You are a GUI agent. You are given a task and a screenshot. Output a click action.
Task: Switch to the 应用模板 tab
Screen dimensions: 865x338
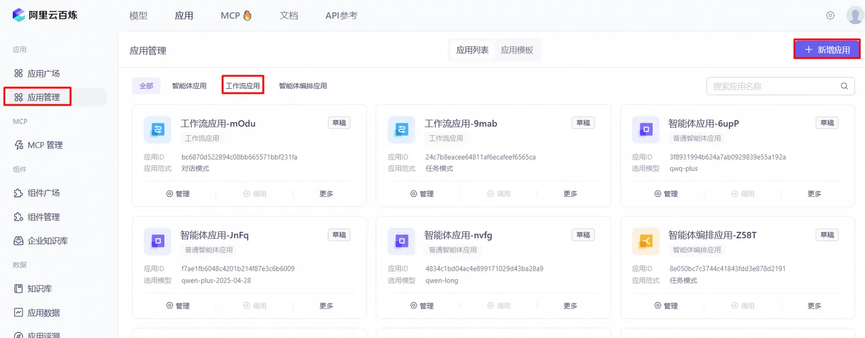point(517,50)
